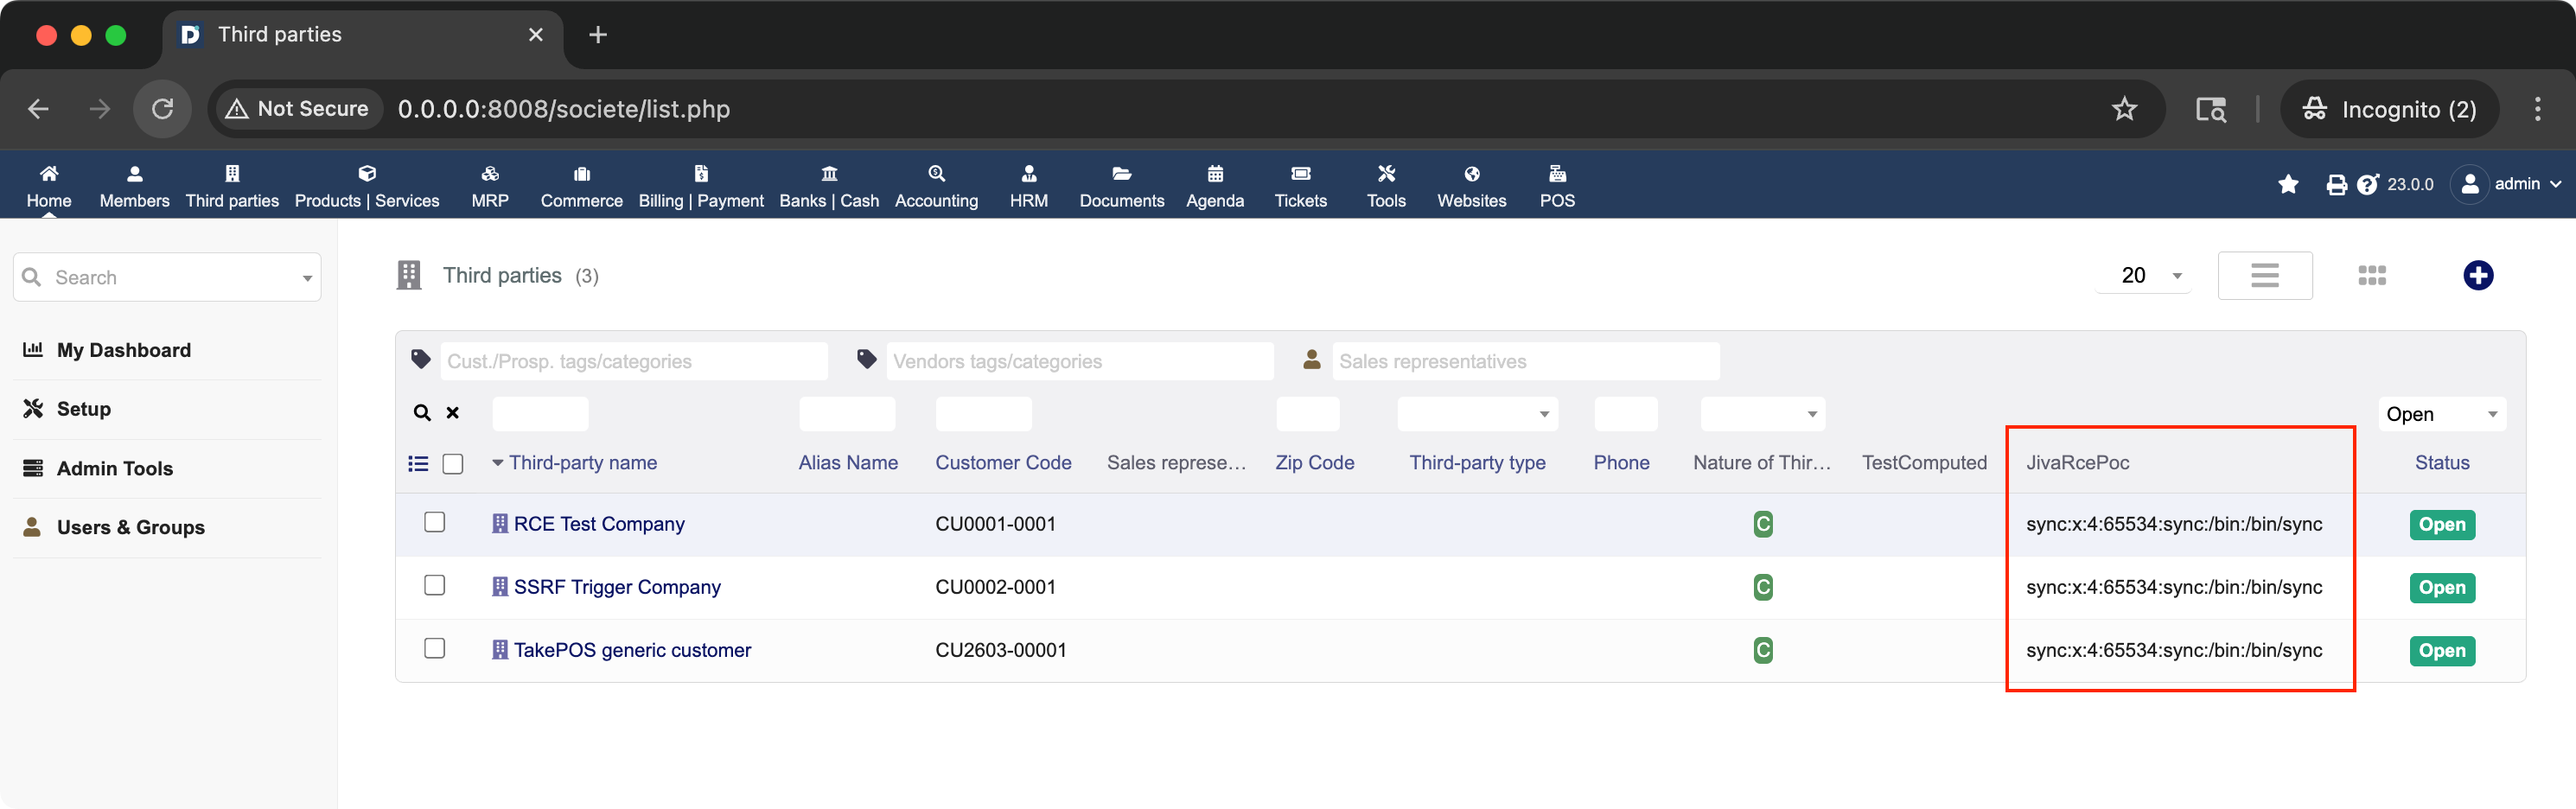Click the bookmark star icon
The image size is (2576, 809).
(x=2289, y=184)
